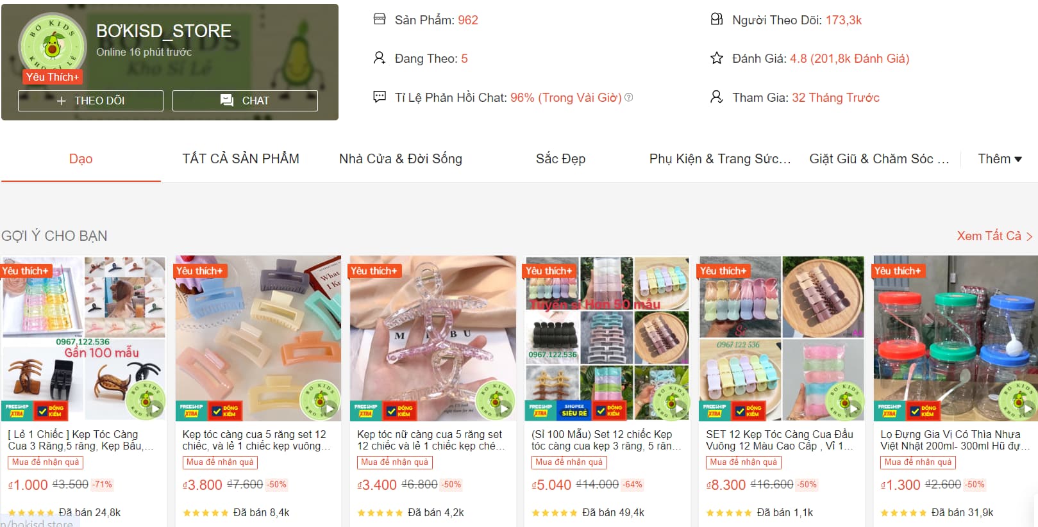The image size is (1038, 527).
Task: Select the Nhà Cửa & Đời Sống tab
Action: 401,159
